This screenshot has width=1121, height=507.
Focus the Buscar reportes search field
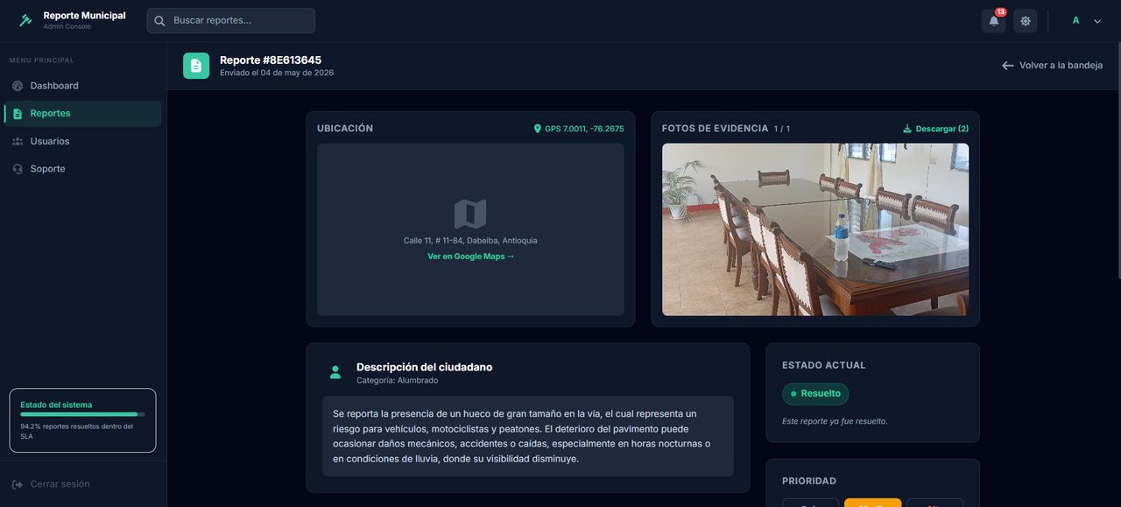231,20
